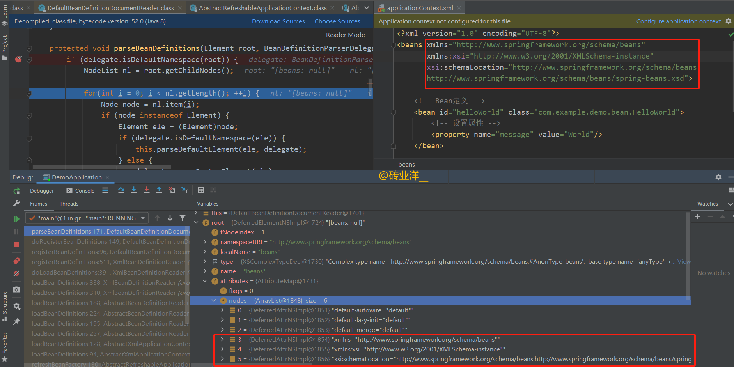This screenshot has width=734, height=367.
Task: Stop the debug session red square
Action: tap(16, 245)
